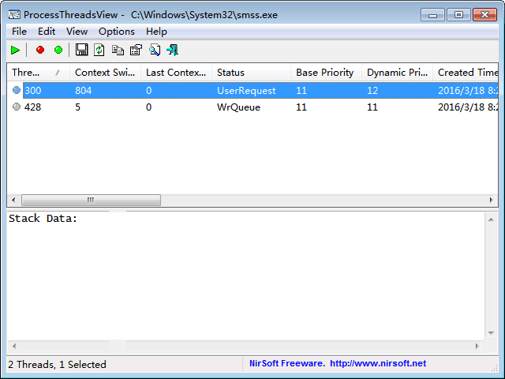Open the nirsoft.net website link

click(377, 363)
